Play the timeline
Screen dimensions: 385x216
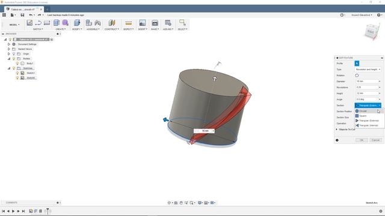pos(13,211)
